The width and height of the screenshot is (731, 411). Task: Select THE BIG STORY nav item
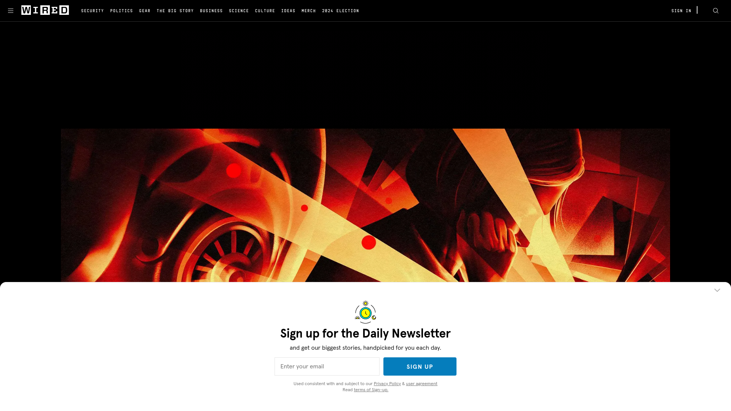pyautogui.click(x=175, y=11)
